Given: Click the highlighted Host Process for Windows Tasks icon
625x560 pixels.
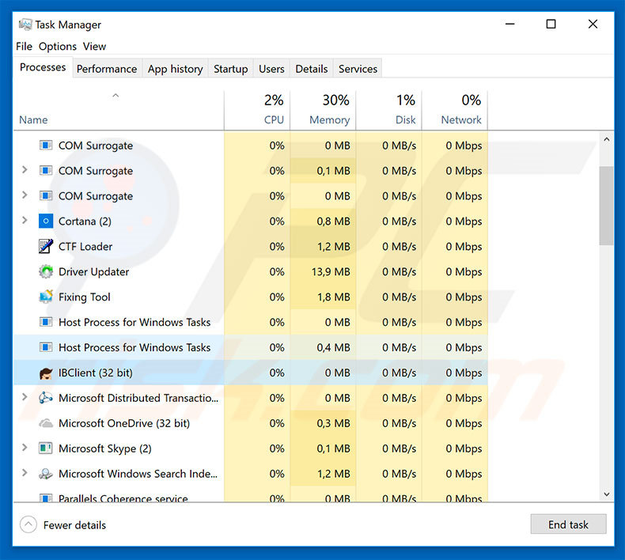Looking at the screenshot, I should (46, 347).
